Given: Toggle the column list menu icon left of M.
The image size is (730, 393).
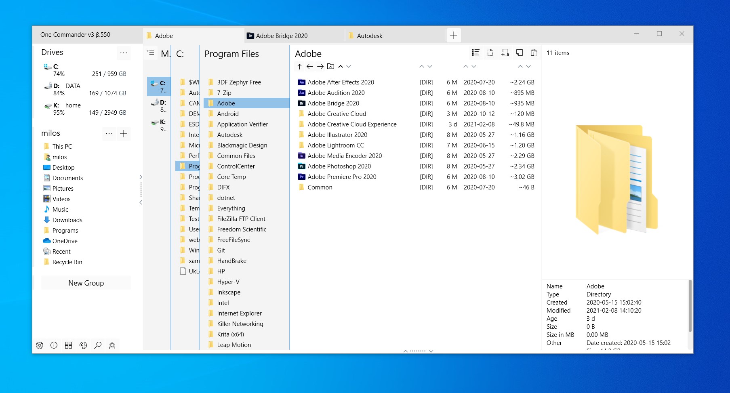Looking at the screenshot, I should 151,53.
